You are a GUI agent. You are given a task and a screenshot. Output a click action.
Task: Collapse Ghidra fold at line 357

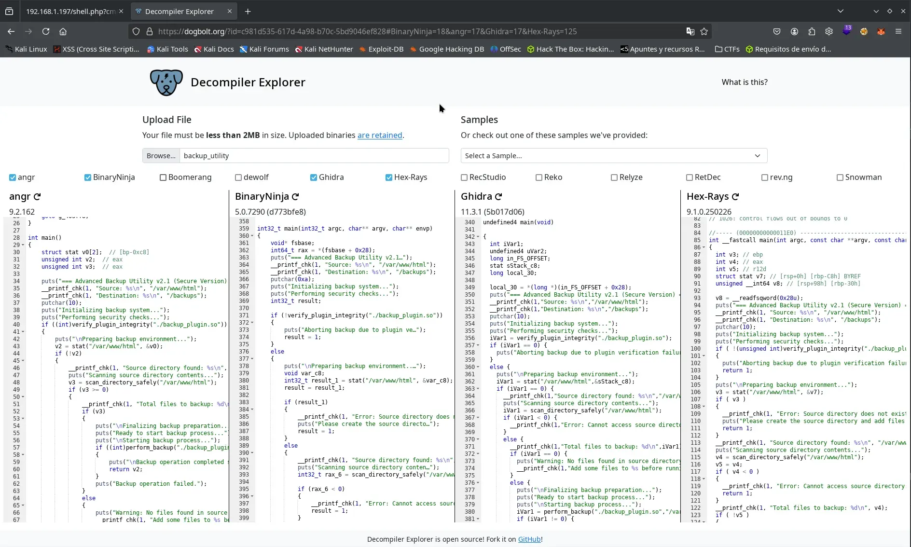click(x=478, y=345)
